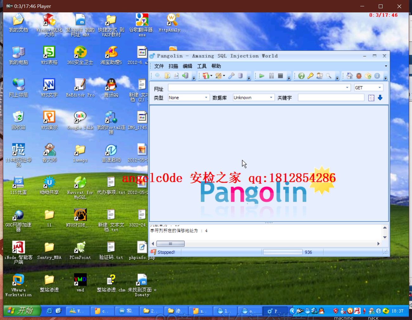Open the 帮助 menu

[216, 66]
